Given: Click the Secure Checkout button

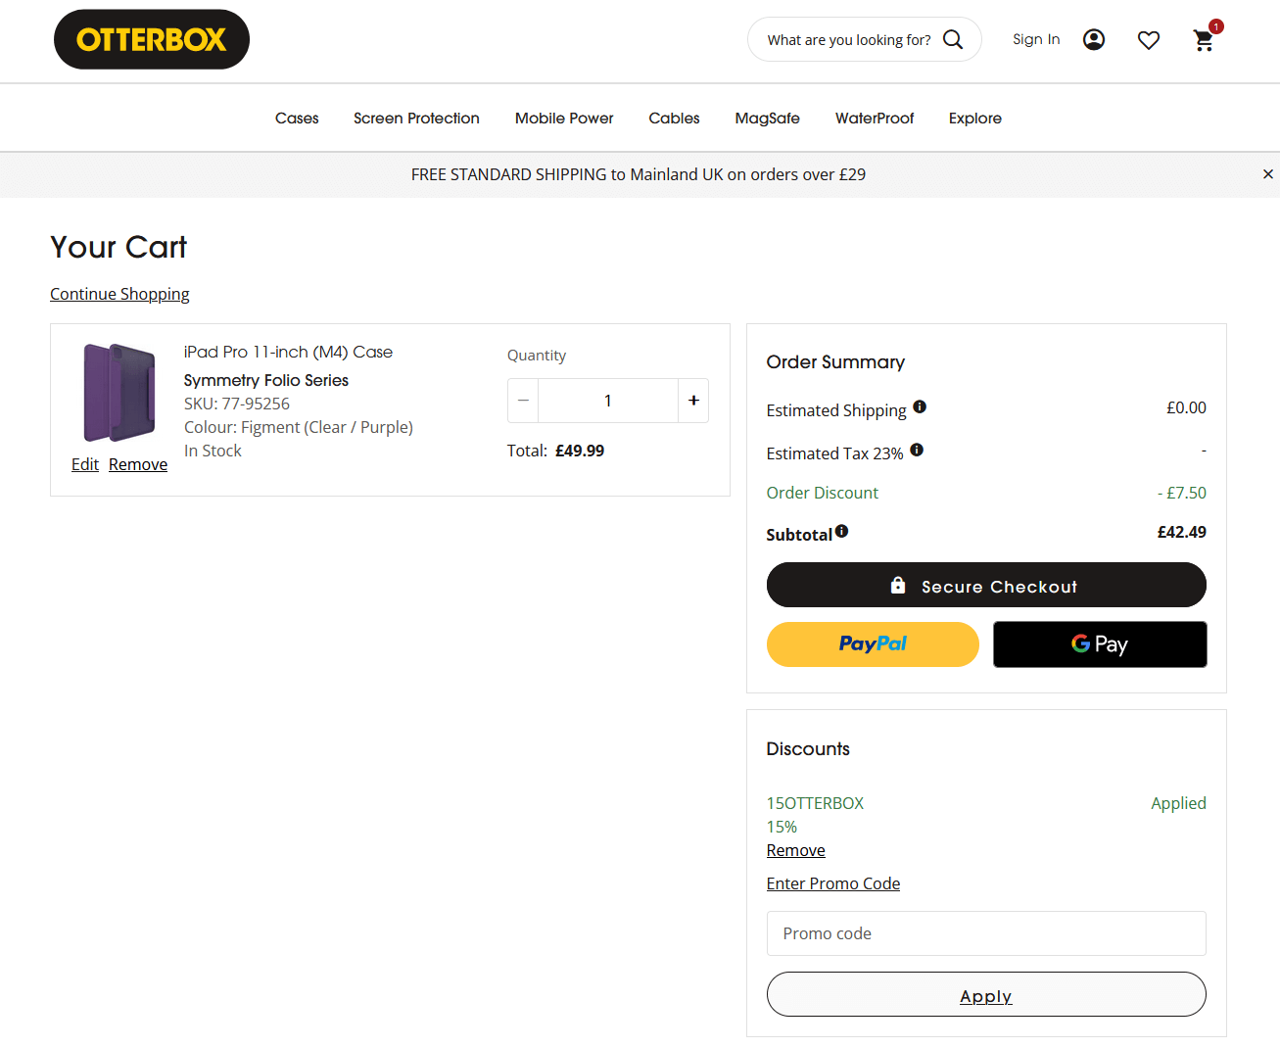Looking at the screenshot, I should pyautogui.click(x=986, y=585).
